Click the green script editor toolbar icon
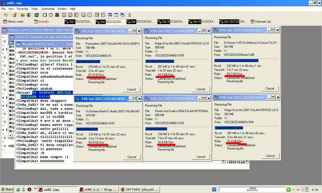This screenshot has height=193, width=322. 36,14
